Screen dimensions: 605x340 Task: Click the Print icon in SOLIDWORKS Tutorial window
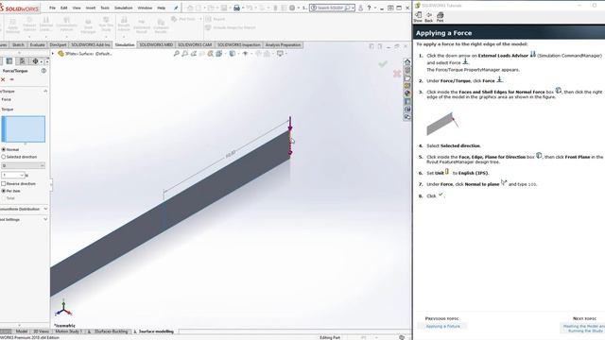coord(440,16)
